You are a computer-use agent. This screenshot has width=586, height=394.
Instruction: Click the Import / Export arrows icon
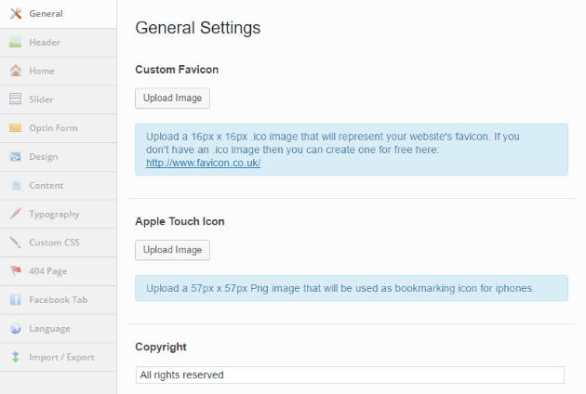[15, 357]
